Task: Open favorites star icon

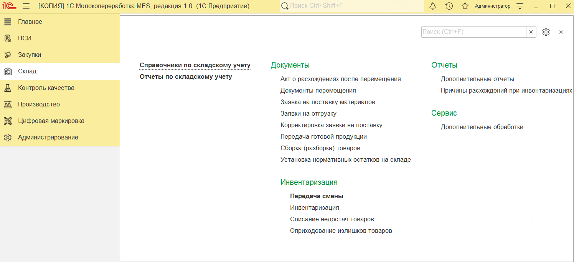Action: pyautogui.click(x=465, y=6)
